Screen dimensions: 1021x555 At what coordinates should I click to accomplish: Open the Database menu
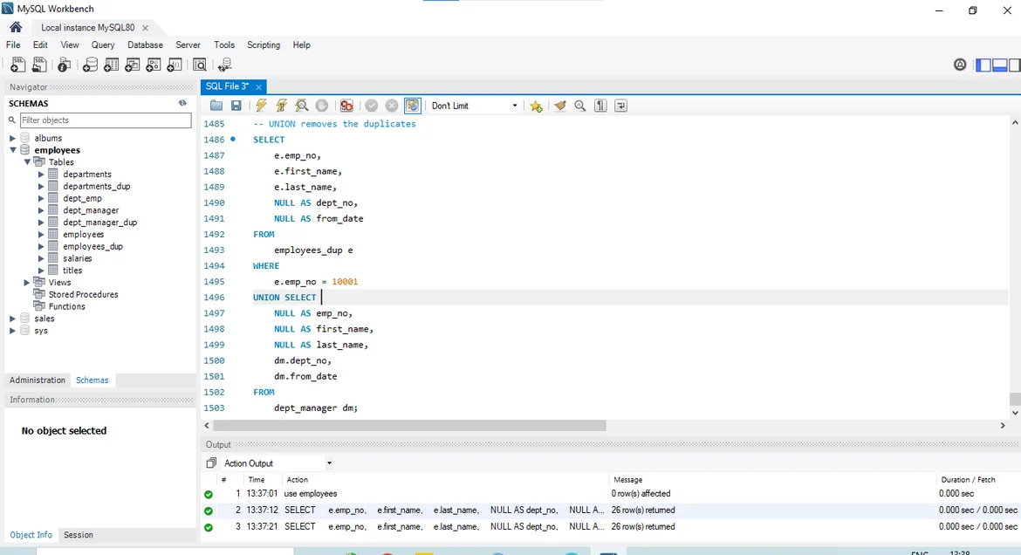(145, 45)
